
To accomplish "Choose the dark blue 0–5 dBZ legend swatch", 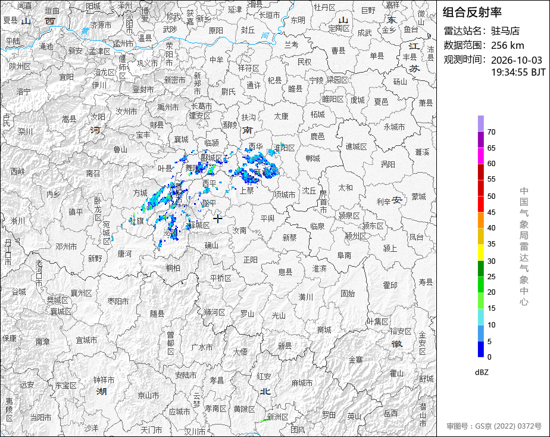I will (480, 349).
